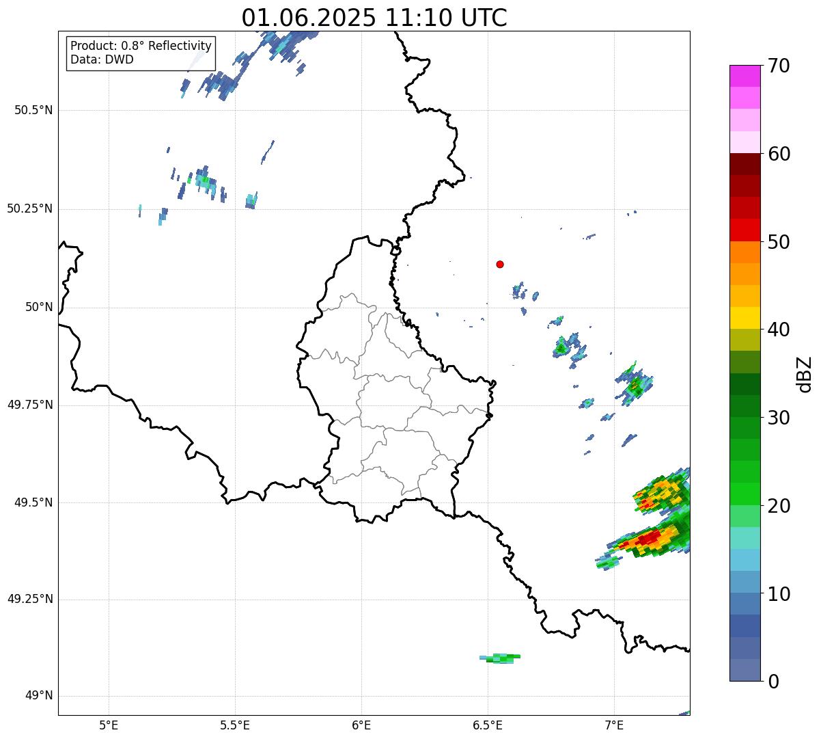Image resolution: width=821 pixels, height=739 pixels.
Task: Click the green echo strip near 49.1°N 6.55°E
Action: (x=501, y=658)
